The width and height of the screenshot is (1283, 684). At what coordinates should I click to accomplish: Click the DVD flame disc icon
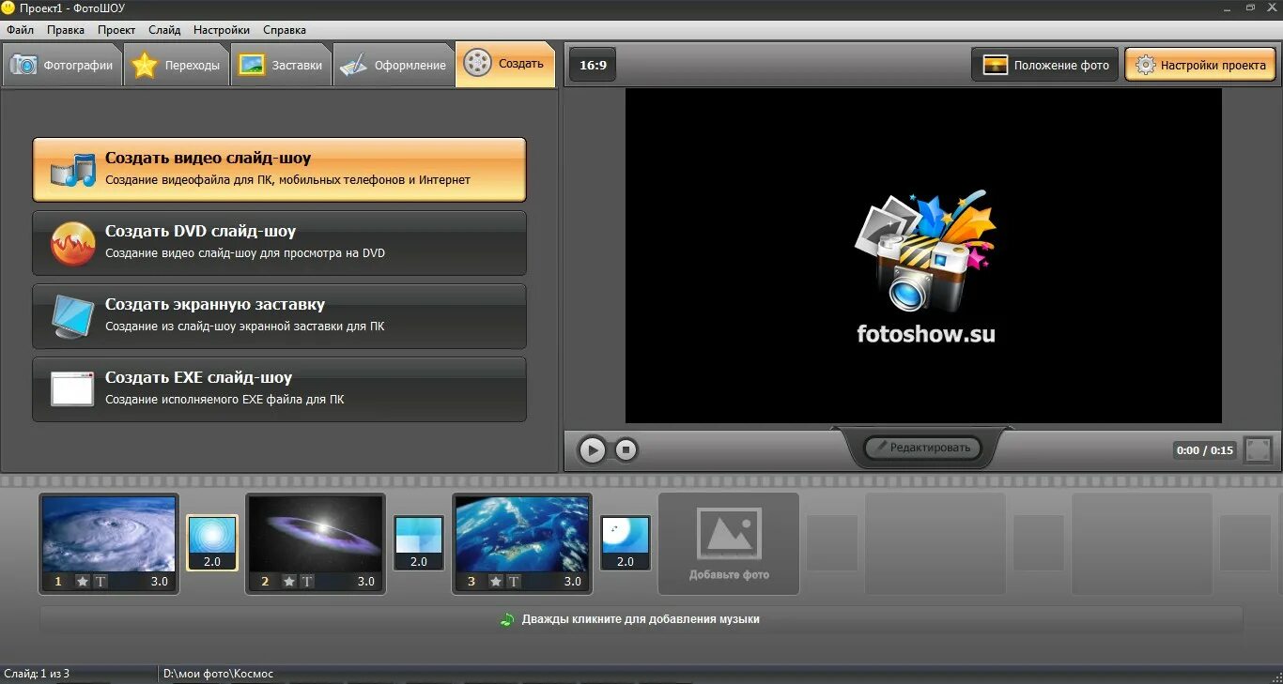pyautogui.click(x=73, y=243)
